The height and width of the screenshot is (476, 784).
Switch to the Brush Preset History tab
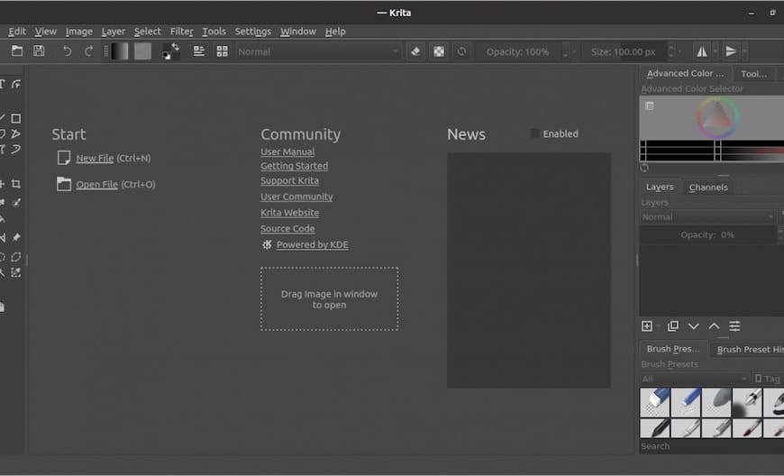[749, 349]
